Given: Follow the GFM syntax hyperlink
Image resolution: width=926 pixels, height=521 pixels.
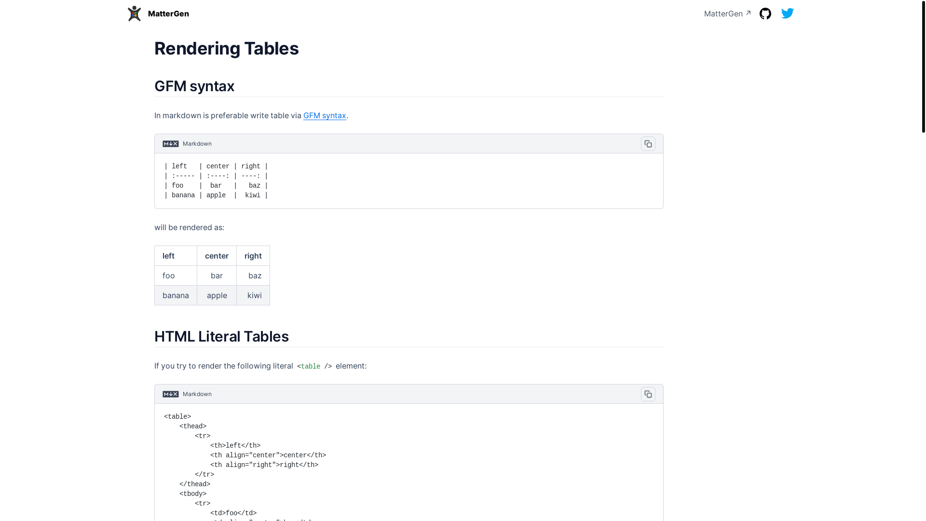Looking at the screenshot, I should [x=325, y=115].
